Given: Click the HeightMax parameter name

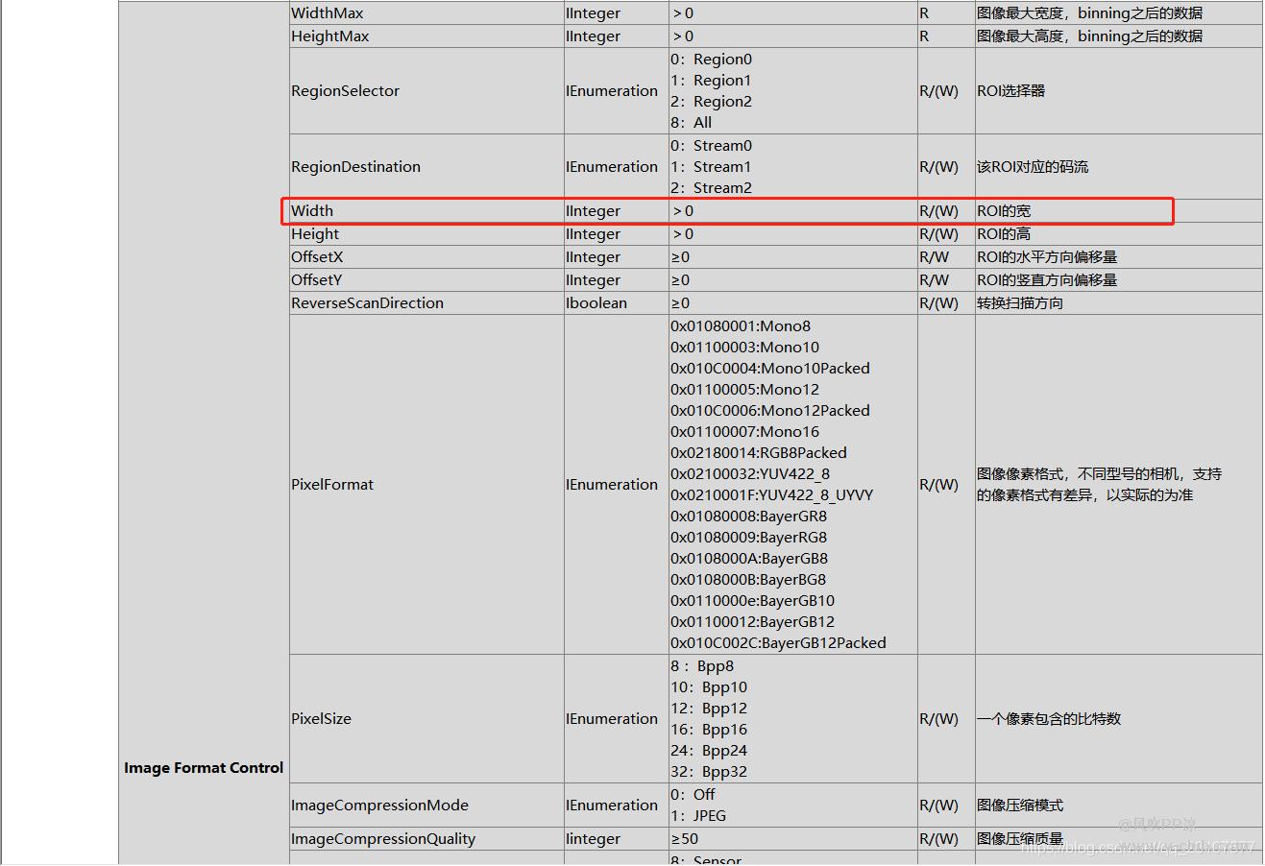Looking at the screenshot, I should (x=329, y=36).
